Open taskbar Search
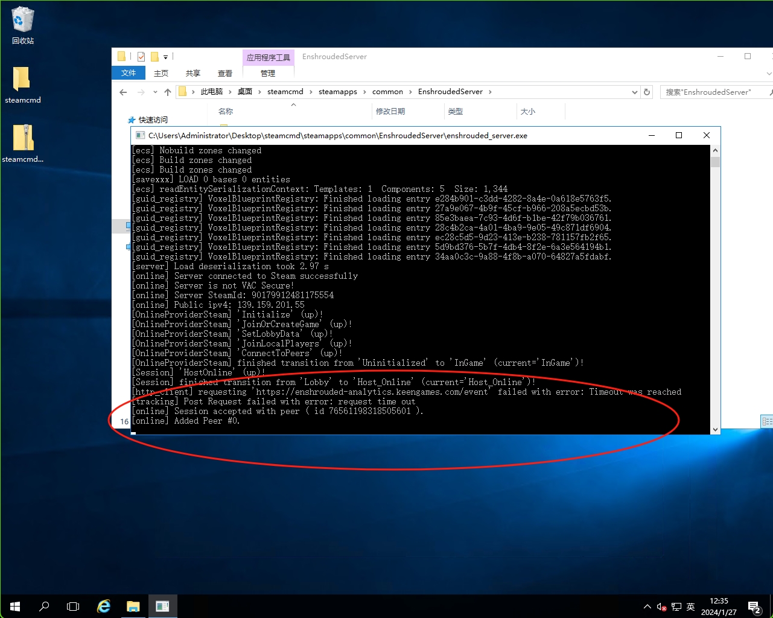 coord(44,606)
